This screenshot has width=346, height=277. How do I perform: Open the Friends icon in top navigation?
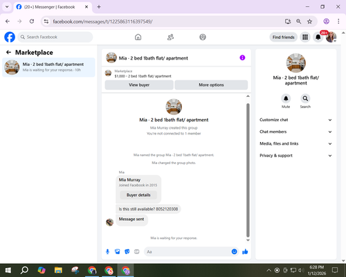tap(170, 37)
